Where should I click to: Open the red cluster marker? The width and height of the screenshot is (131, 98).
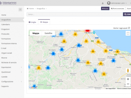coord(88,30)
